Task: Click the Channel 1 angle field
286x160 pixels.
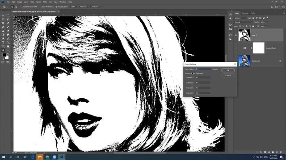Action: (x=203, y=77)
